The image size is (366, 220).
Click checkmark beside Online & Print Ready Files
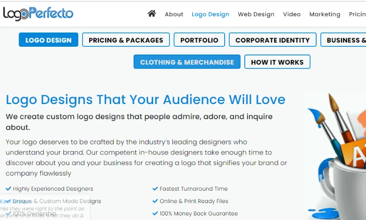point(155,201)
